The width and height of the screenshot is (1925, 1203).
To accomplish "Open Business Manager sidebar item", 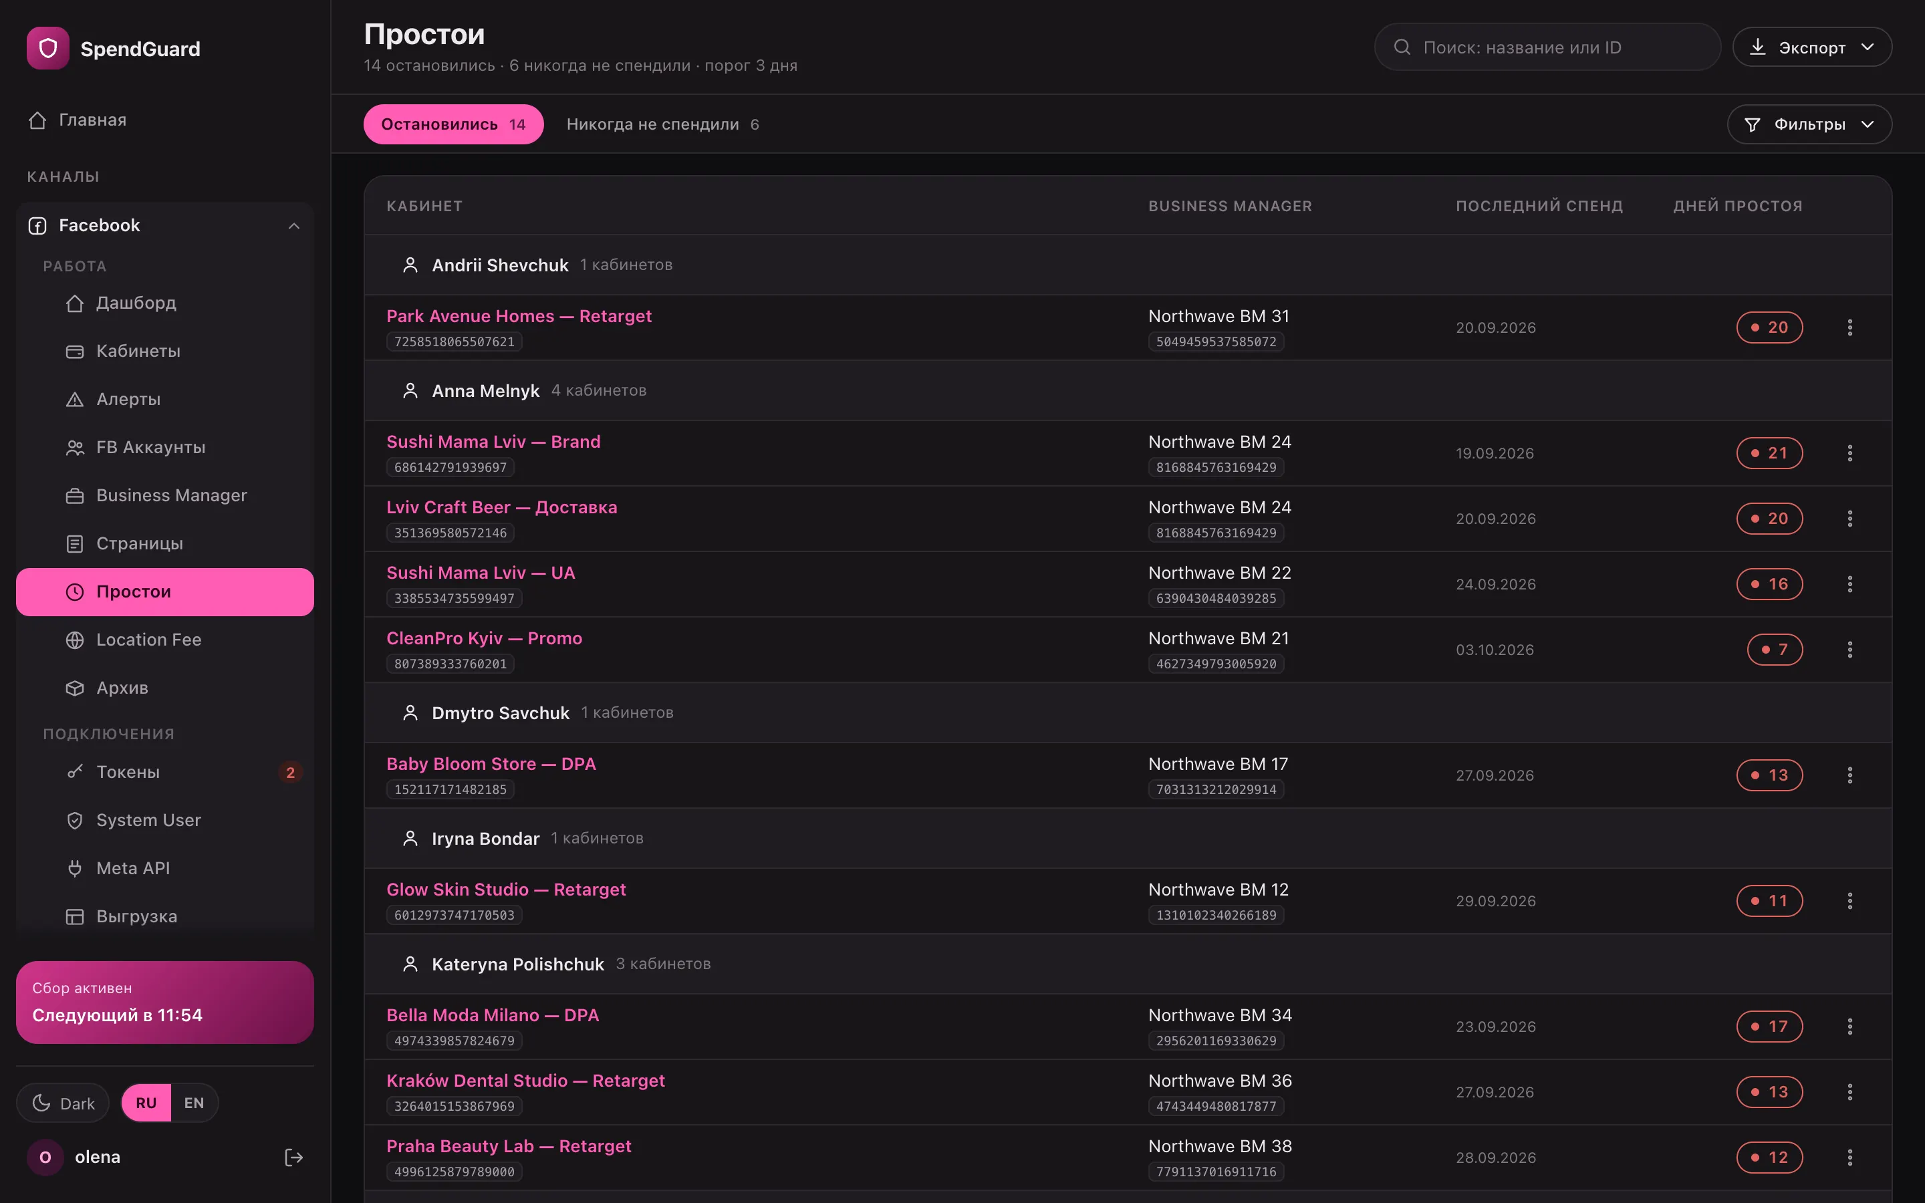I will click(x=164, y=496).
